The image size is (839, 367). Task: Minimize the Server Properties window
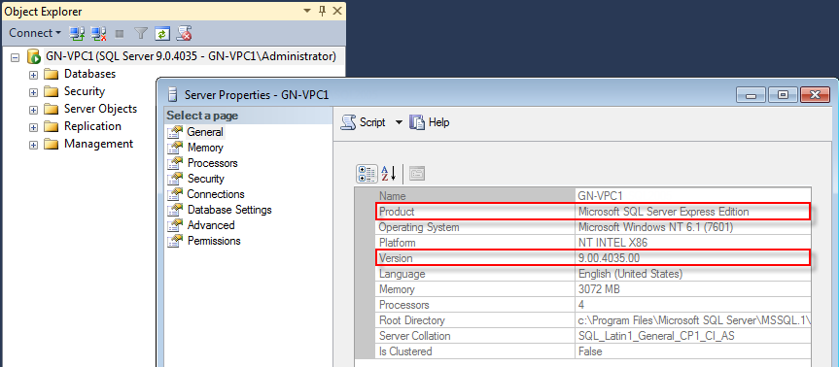tap(751, 95)
